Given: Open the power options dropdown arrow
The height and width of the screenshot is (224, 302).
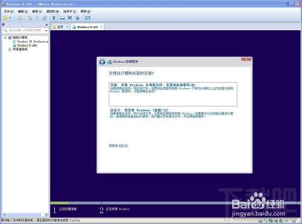Looking at the screenshot, I should pyautogui.click(x=10, y=18).
